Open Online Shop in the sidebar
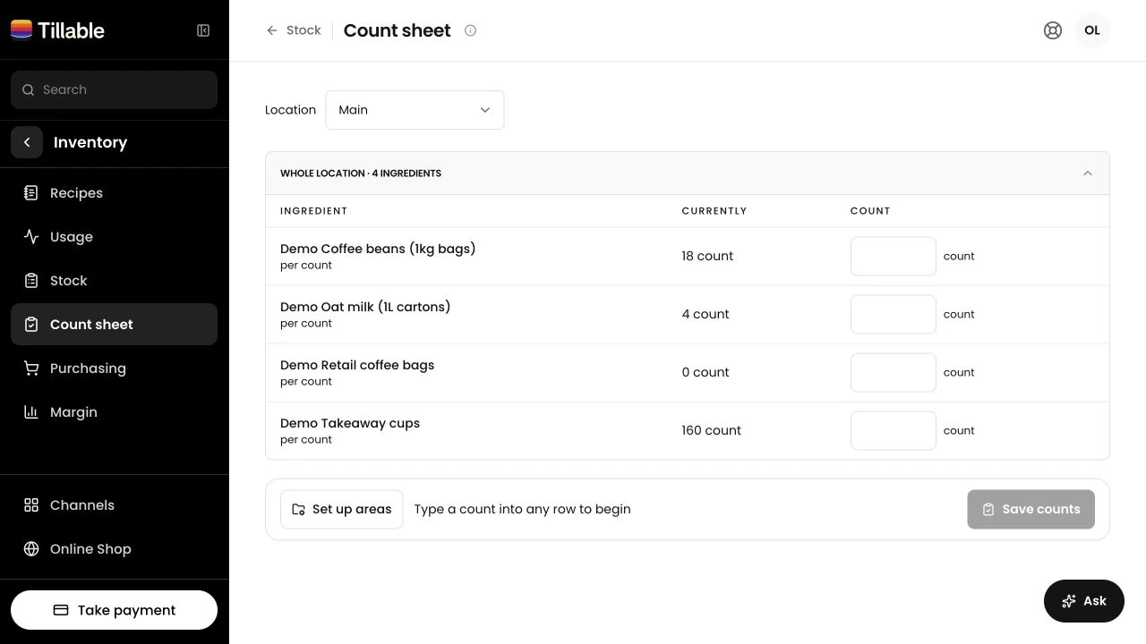 point(114,549)
